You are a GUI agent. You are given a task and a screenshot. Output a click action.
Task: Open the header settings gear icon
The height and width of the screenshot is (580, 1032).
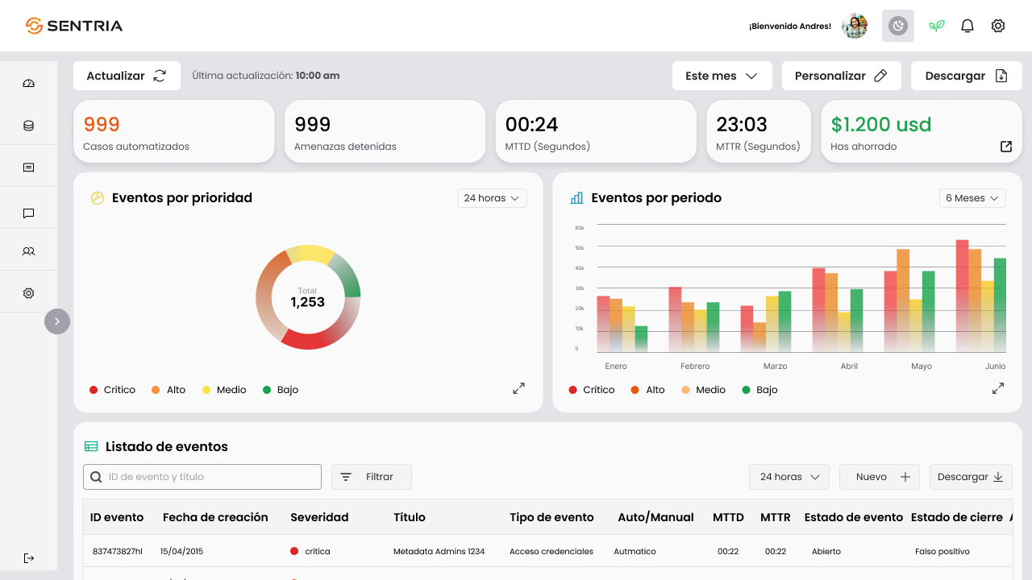pyautogui.click(x=998, y=26)
